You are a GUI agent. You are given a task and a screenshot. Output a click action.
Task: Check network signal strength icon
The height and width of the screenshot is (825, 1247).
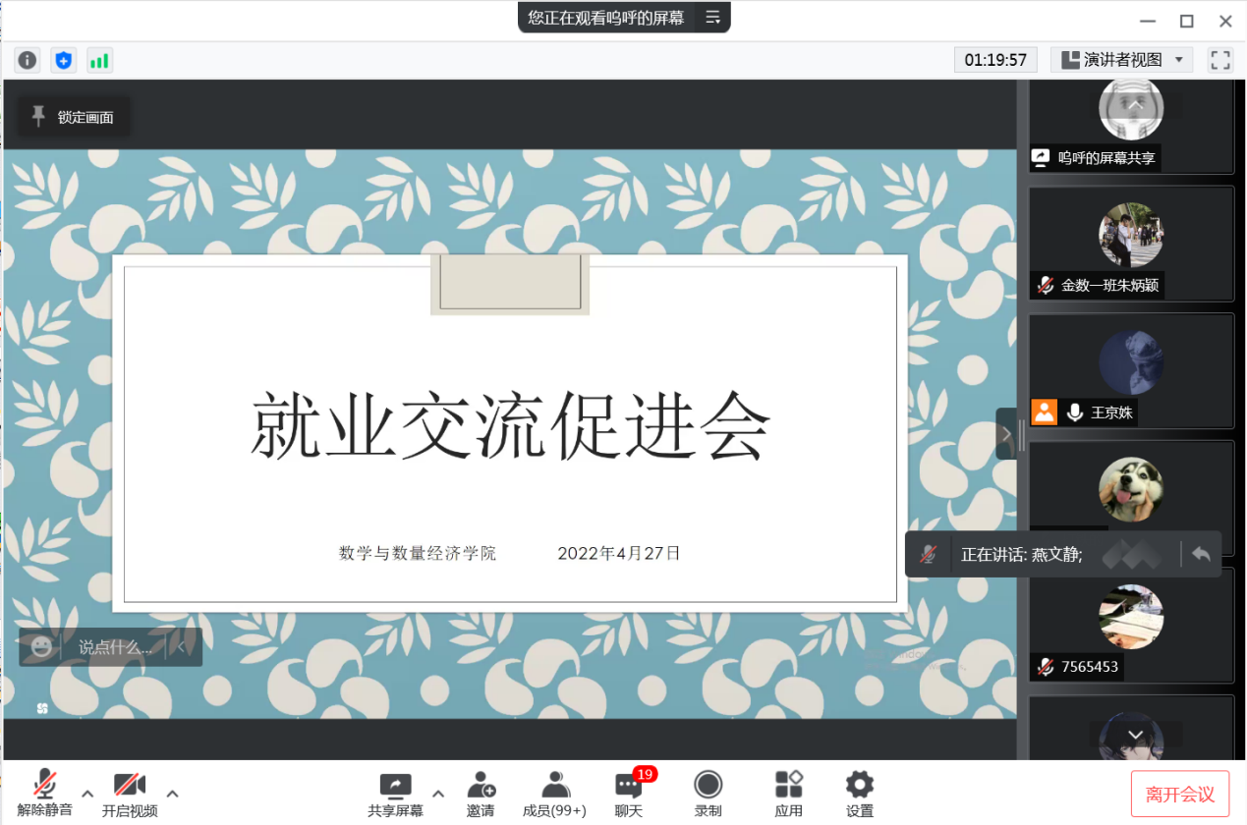pyautogui.click(x=99, y=61)
